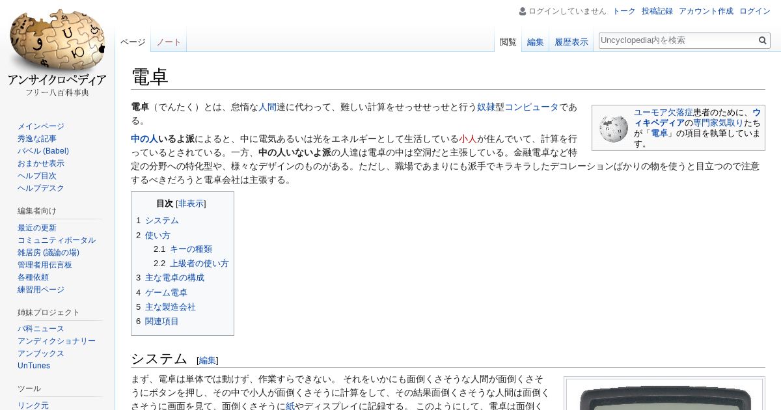Jump to contents entry 1 システム

tap(157, 221)
